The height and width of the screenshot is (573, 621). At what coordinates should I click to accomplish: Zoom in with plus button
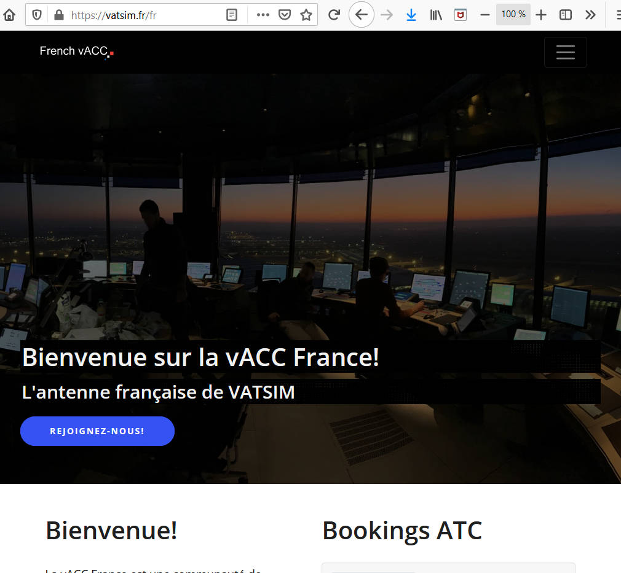coord(541,15)
